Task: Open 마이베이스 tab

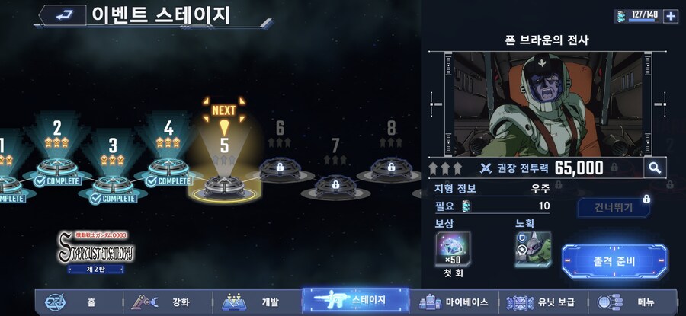Action: (x=454, y=302)
